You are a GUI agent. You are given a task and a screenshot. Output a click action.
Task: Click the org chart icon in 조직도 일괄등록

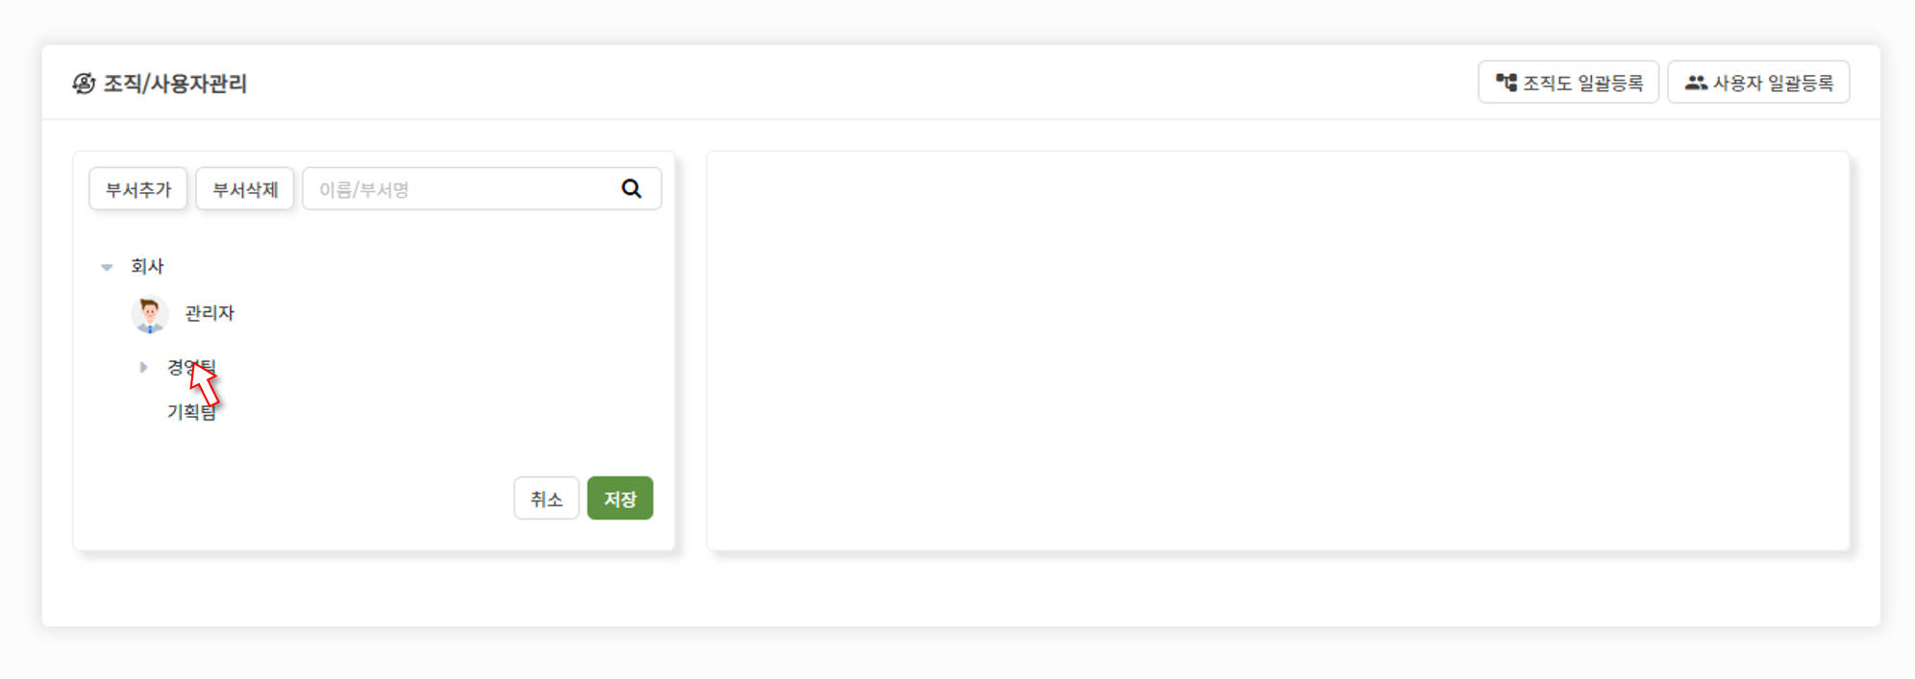pos(1506,83)
